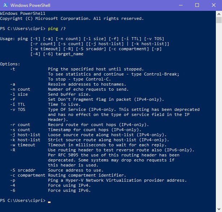
Task: Click 'Time To Live.' description
Action: click(x=64, y=104)
